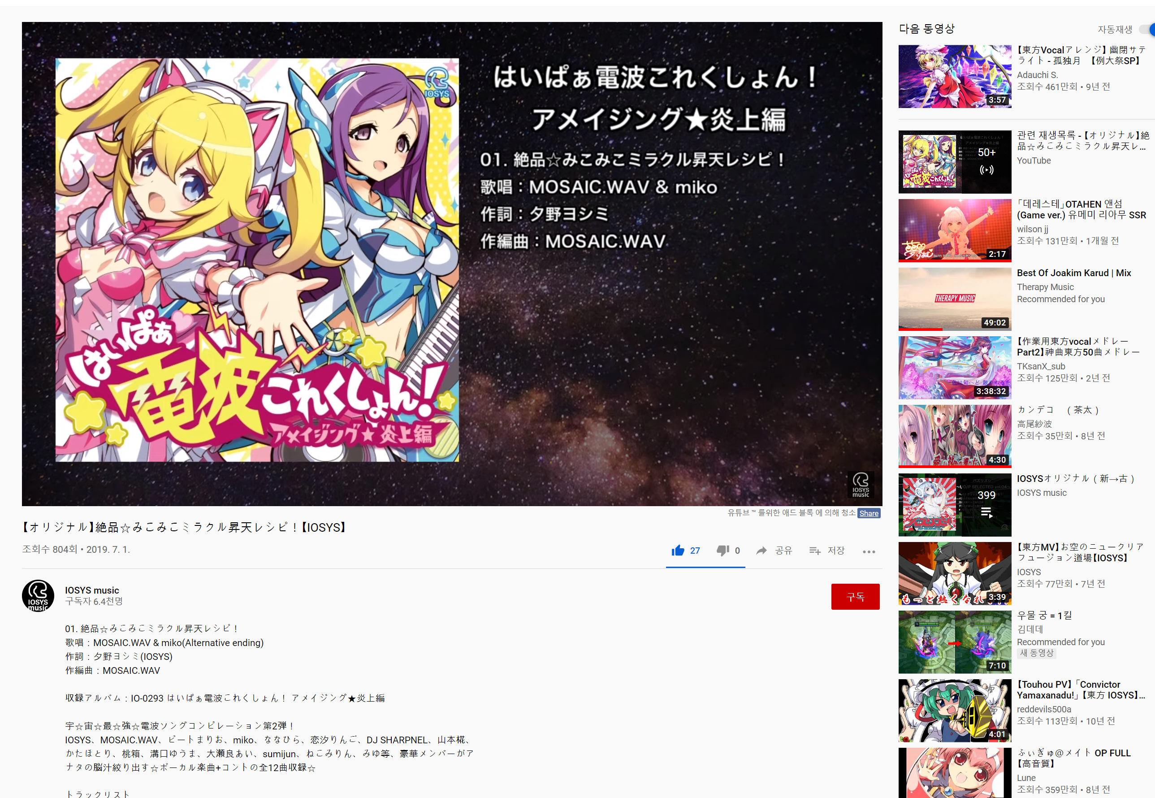The height and width of the screenshot is (798, 1155).
Task: Click the IOSYS music channel avatar
Action: [38, 595]
